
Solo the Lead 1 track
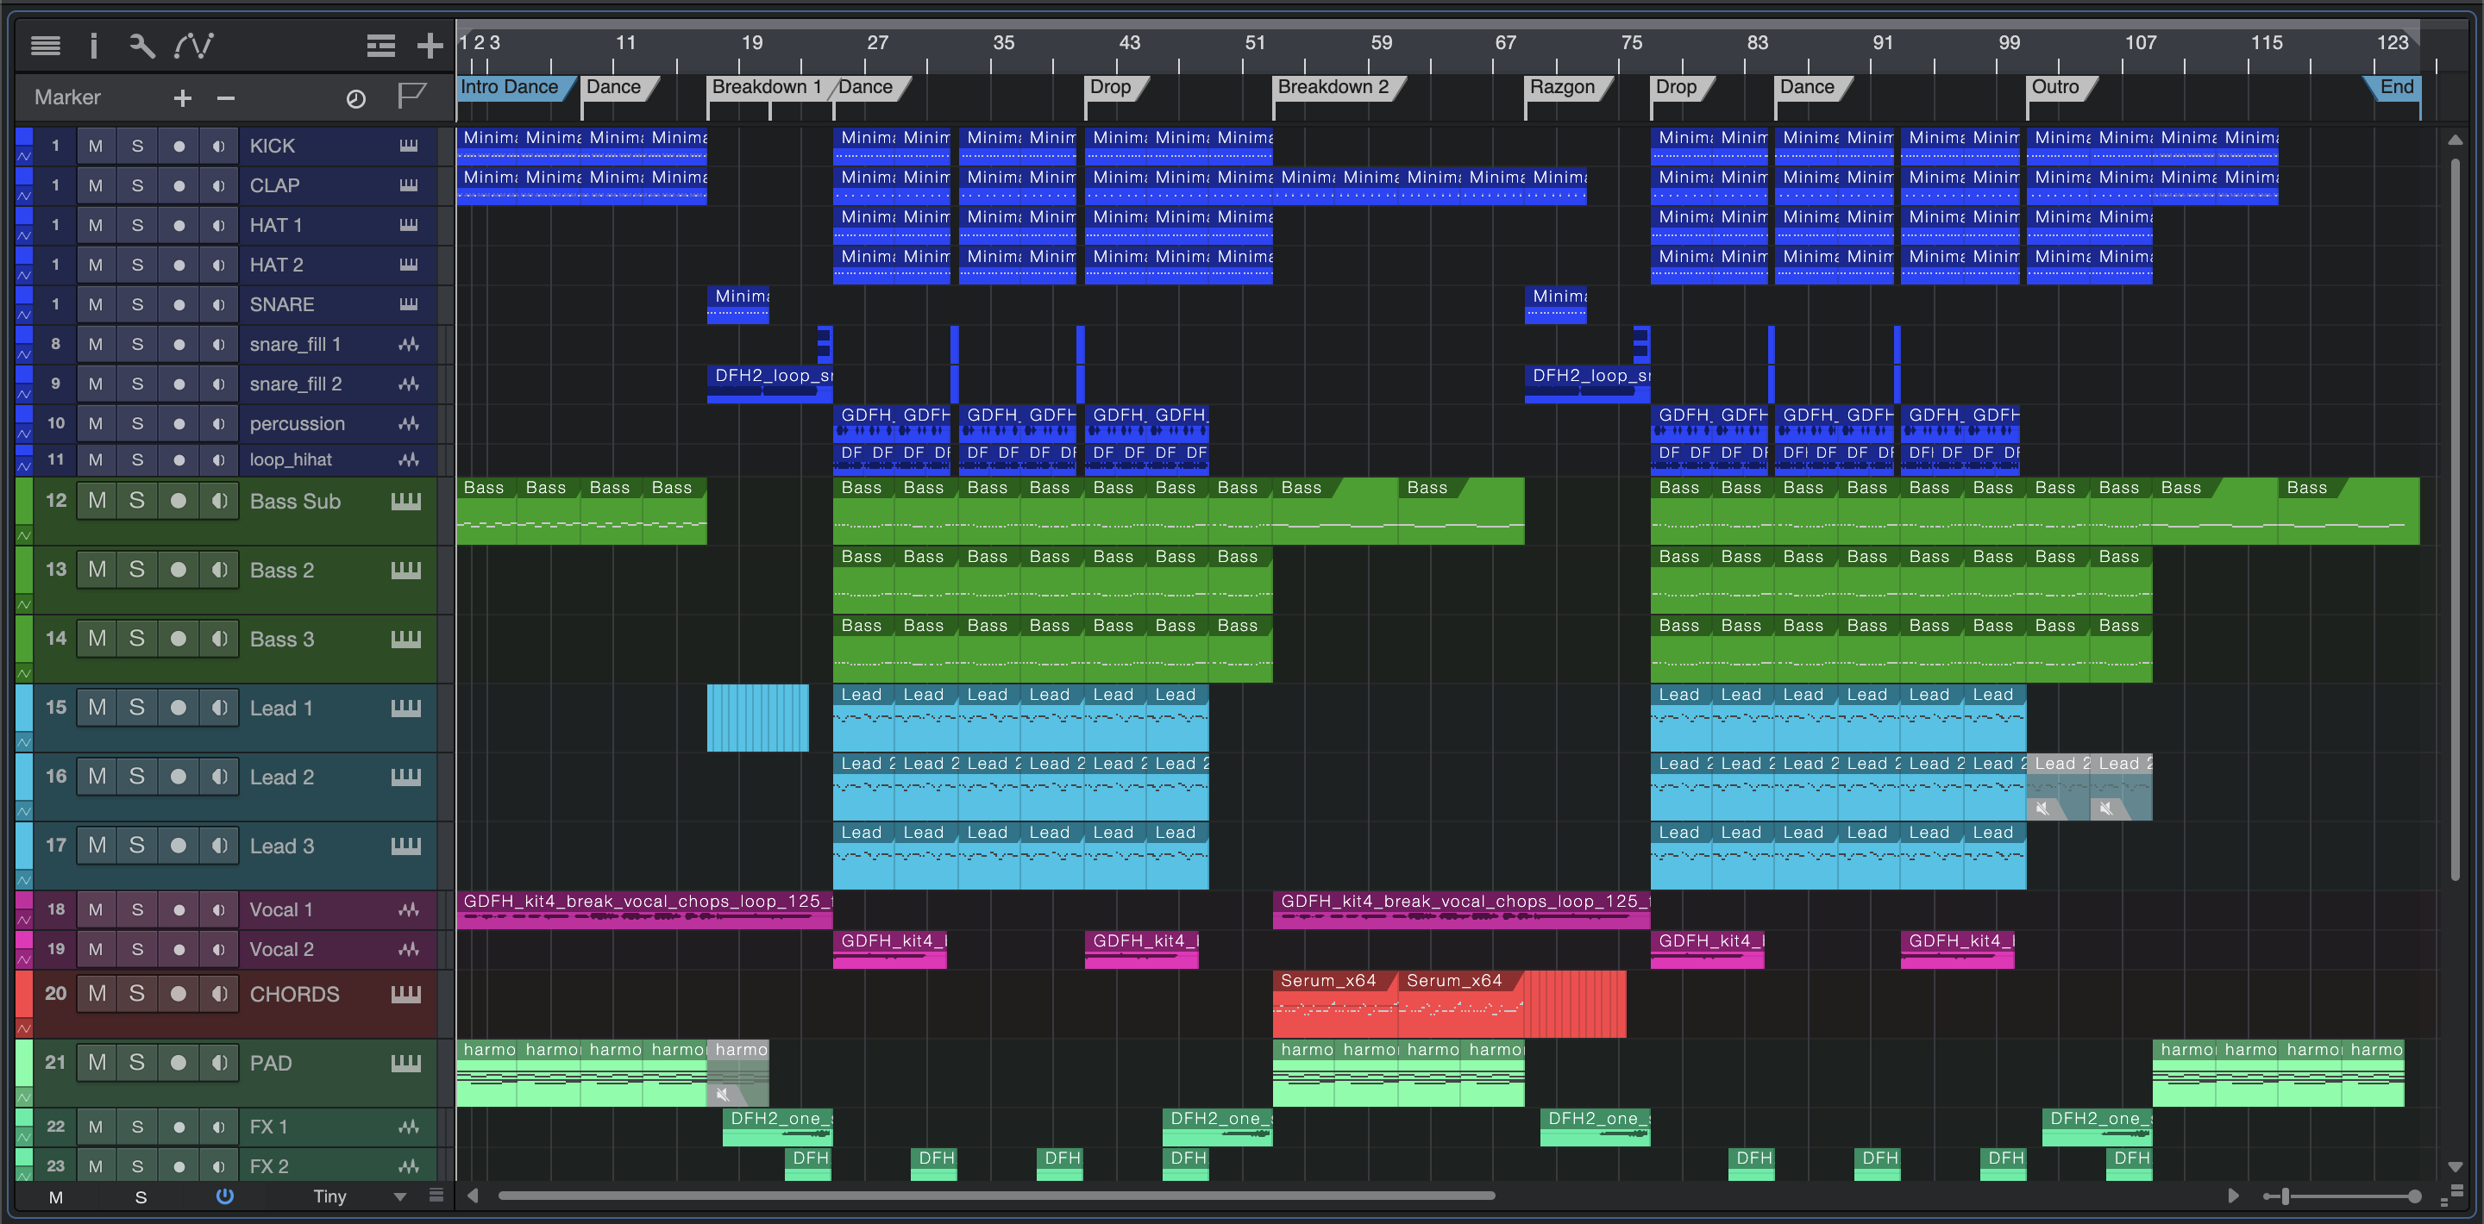click(137, 708)
